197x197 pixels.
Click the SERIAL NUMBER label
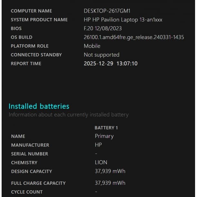point(30,154)
